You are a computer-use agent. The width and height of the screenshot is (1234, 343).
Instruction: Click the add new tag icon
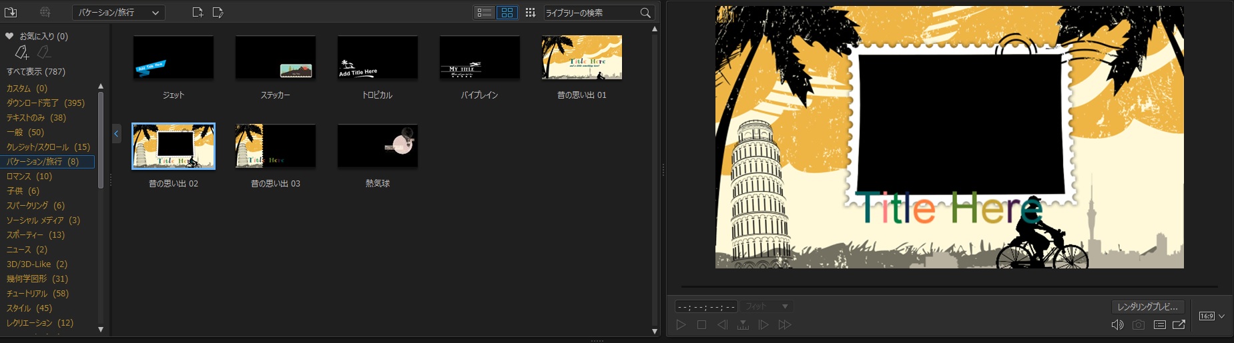(21, 52)
